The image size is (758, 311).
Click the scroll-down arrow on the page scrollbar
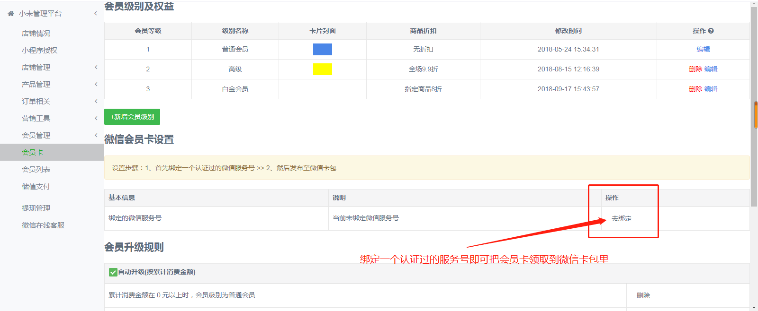pyautogui.click(x=754, y=307)
